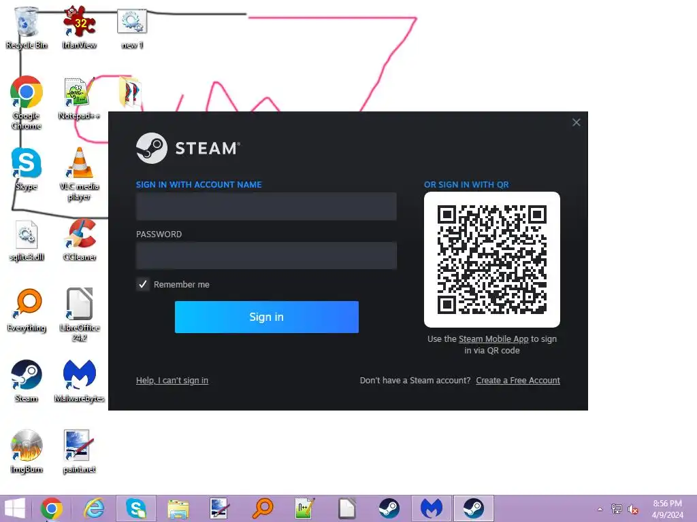This screenshot has width=697, height=522.
Task: Launch CCleaner from the desktop
Action: [x=79, y=240]
